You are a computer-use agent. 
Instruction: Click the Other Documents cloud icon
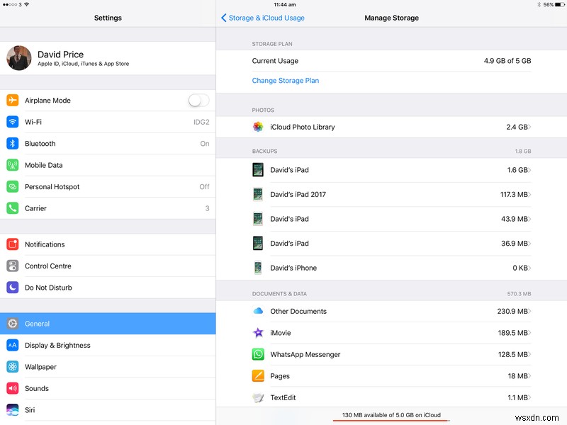(258, 311)
